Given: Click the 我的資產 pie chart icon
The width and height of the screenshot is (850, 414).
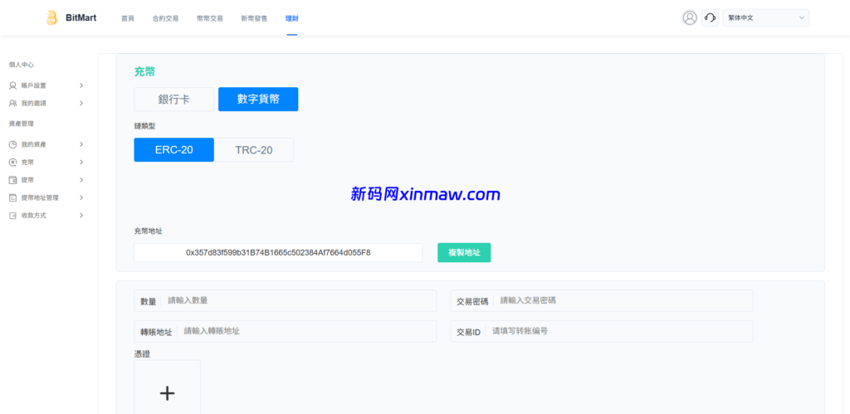Looking at the screenshot, I should 13,144.
